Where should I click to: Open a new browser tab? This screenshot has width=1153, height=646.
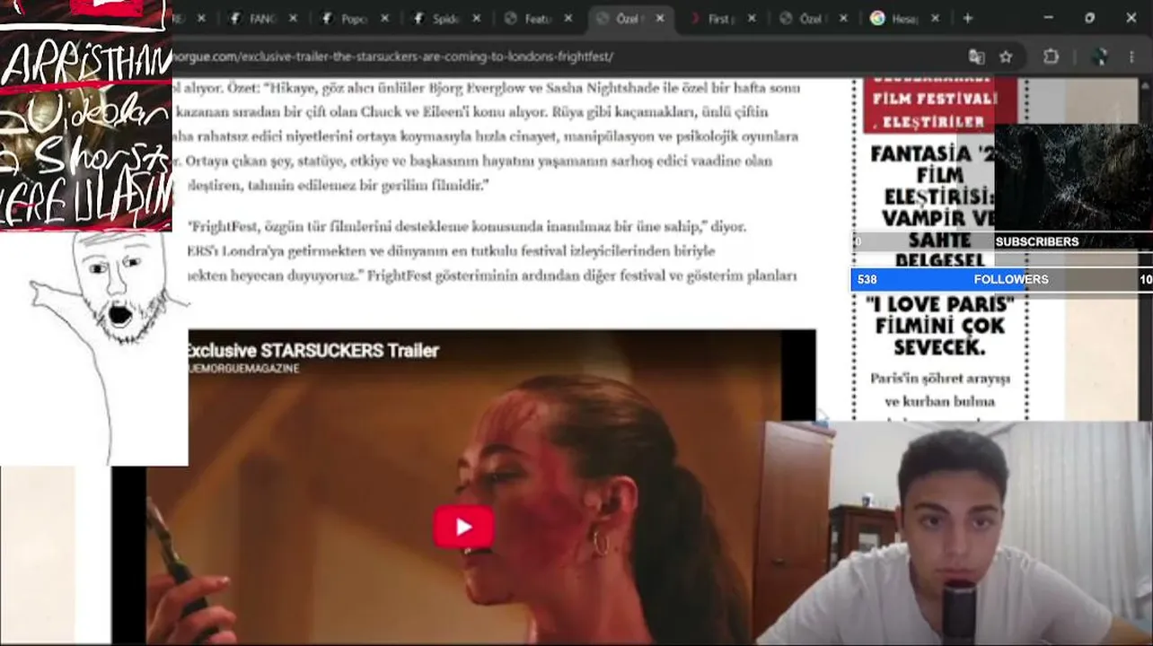[967, 18]
